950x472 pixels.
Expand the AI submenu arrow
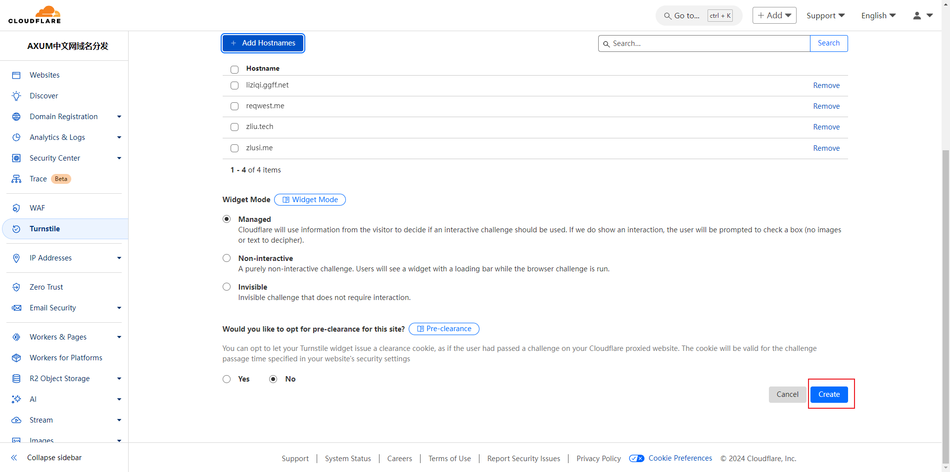coord(119,399)
